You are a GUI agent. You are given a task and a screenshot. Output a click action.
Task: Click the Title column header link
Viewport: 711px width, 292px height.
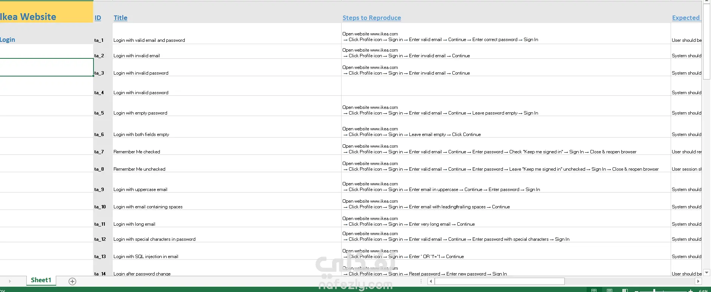pyautogui.click(x=121, y=18)
